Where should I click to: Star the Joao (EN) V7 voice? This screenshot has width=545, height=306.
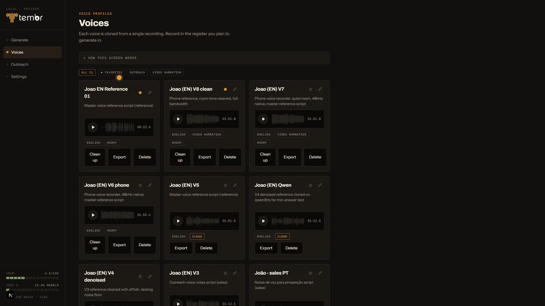point(310,89)
